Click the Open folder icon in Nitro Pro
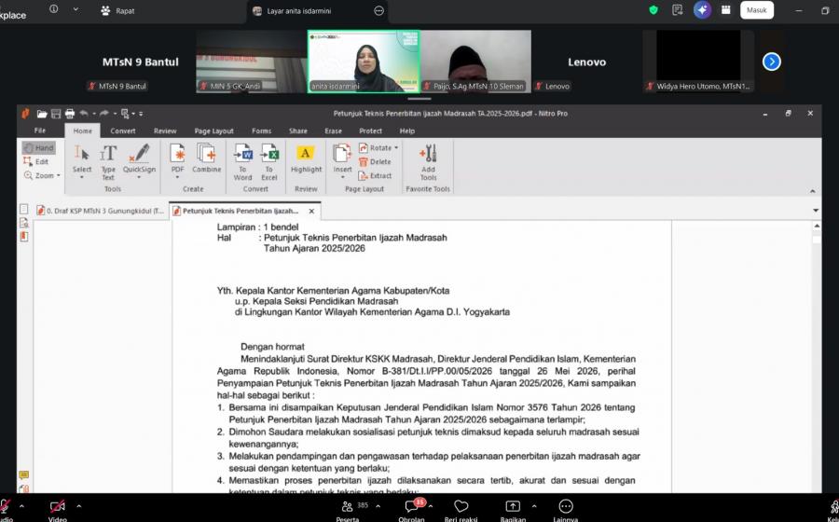Screen dimensions: 839x522 pos(42,114)
